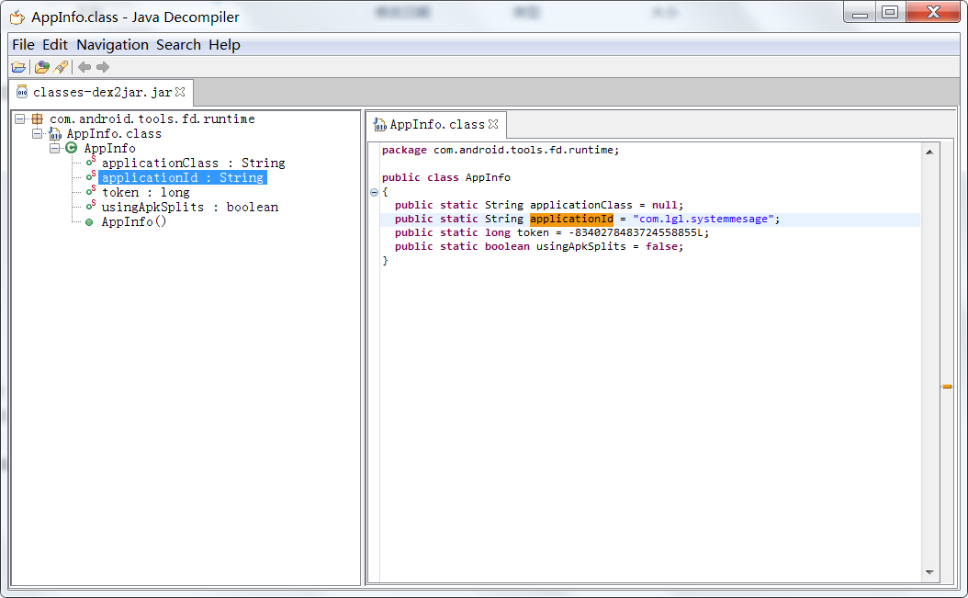
Task: Click the editor scrollbar down arrow
Action: (x=929, y=572)
